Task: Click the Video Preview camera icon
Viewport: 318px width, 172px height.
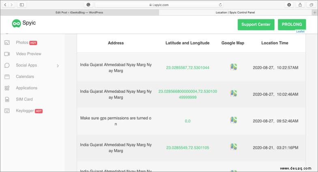Action: pyautogui.click(x=7, y=54)
